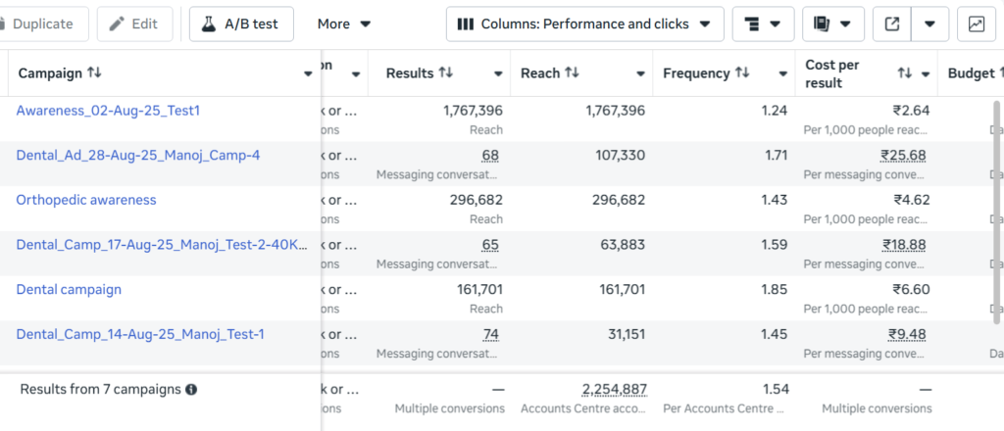Screen dimensions: 1004x431
Task: Sort the Results column using its arrows
Action: click(x=445, y=73)
